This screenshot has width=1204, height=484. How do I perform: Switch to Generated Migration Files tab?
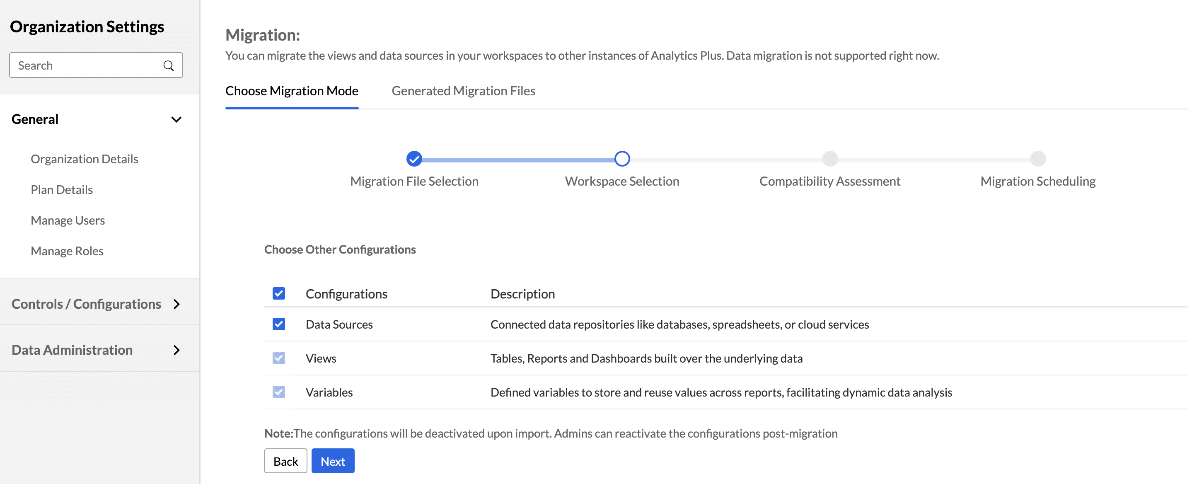point(463,91)
